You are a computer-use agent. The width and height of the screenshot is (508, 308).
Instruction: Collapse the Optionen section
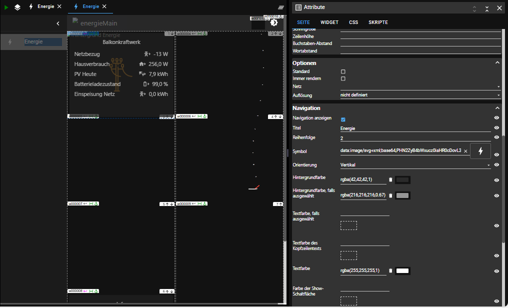point(497,63)
